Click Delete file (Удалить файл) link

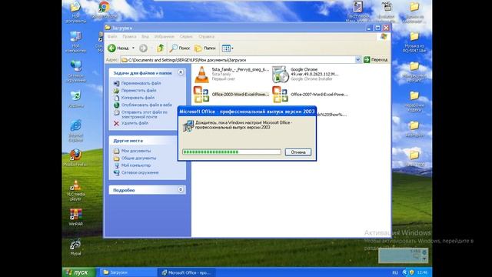pos(135,123)
